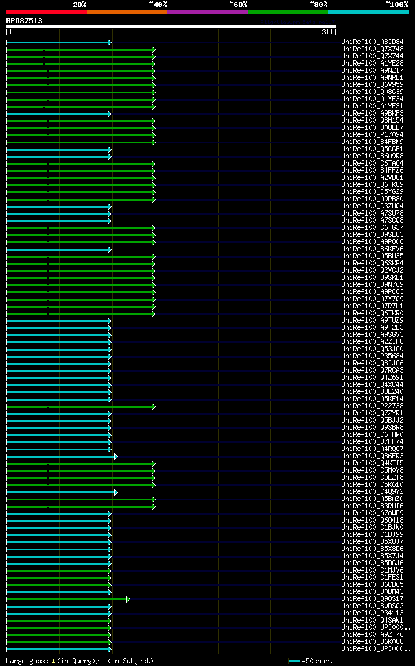Select hit UniRef100_Q9SBR8

[x=372, y=427]
